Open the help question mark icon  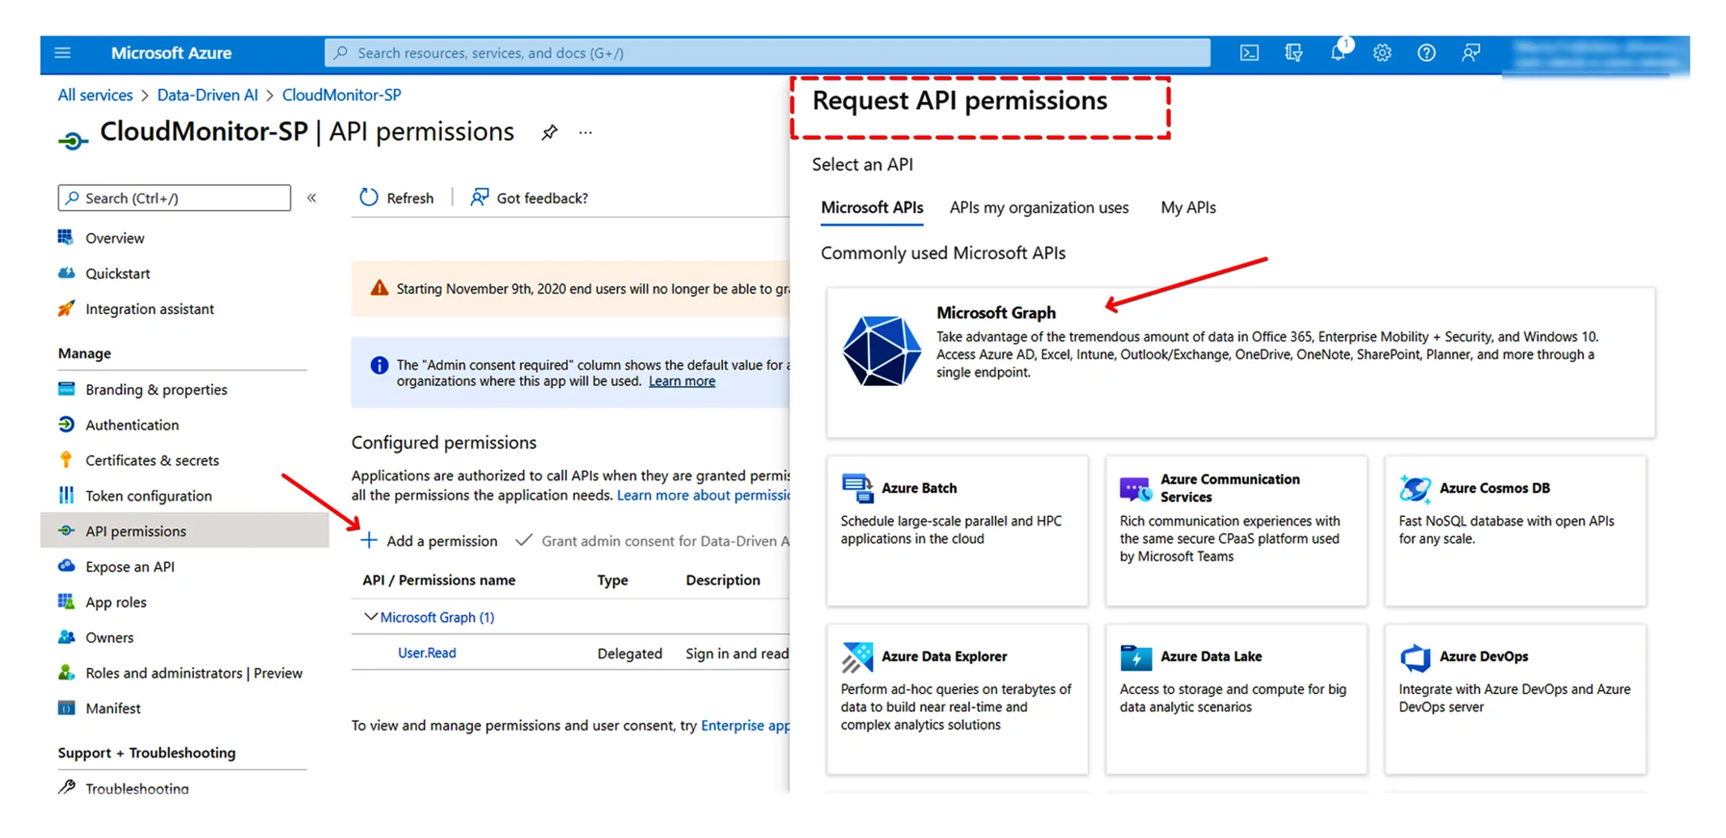[1426, 53]
